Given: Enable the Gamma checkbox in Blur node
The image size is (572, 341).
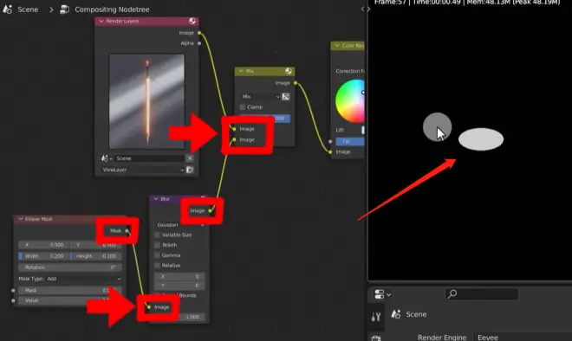Looking at the screenshot, I should click(x=158, y=255).
